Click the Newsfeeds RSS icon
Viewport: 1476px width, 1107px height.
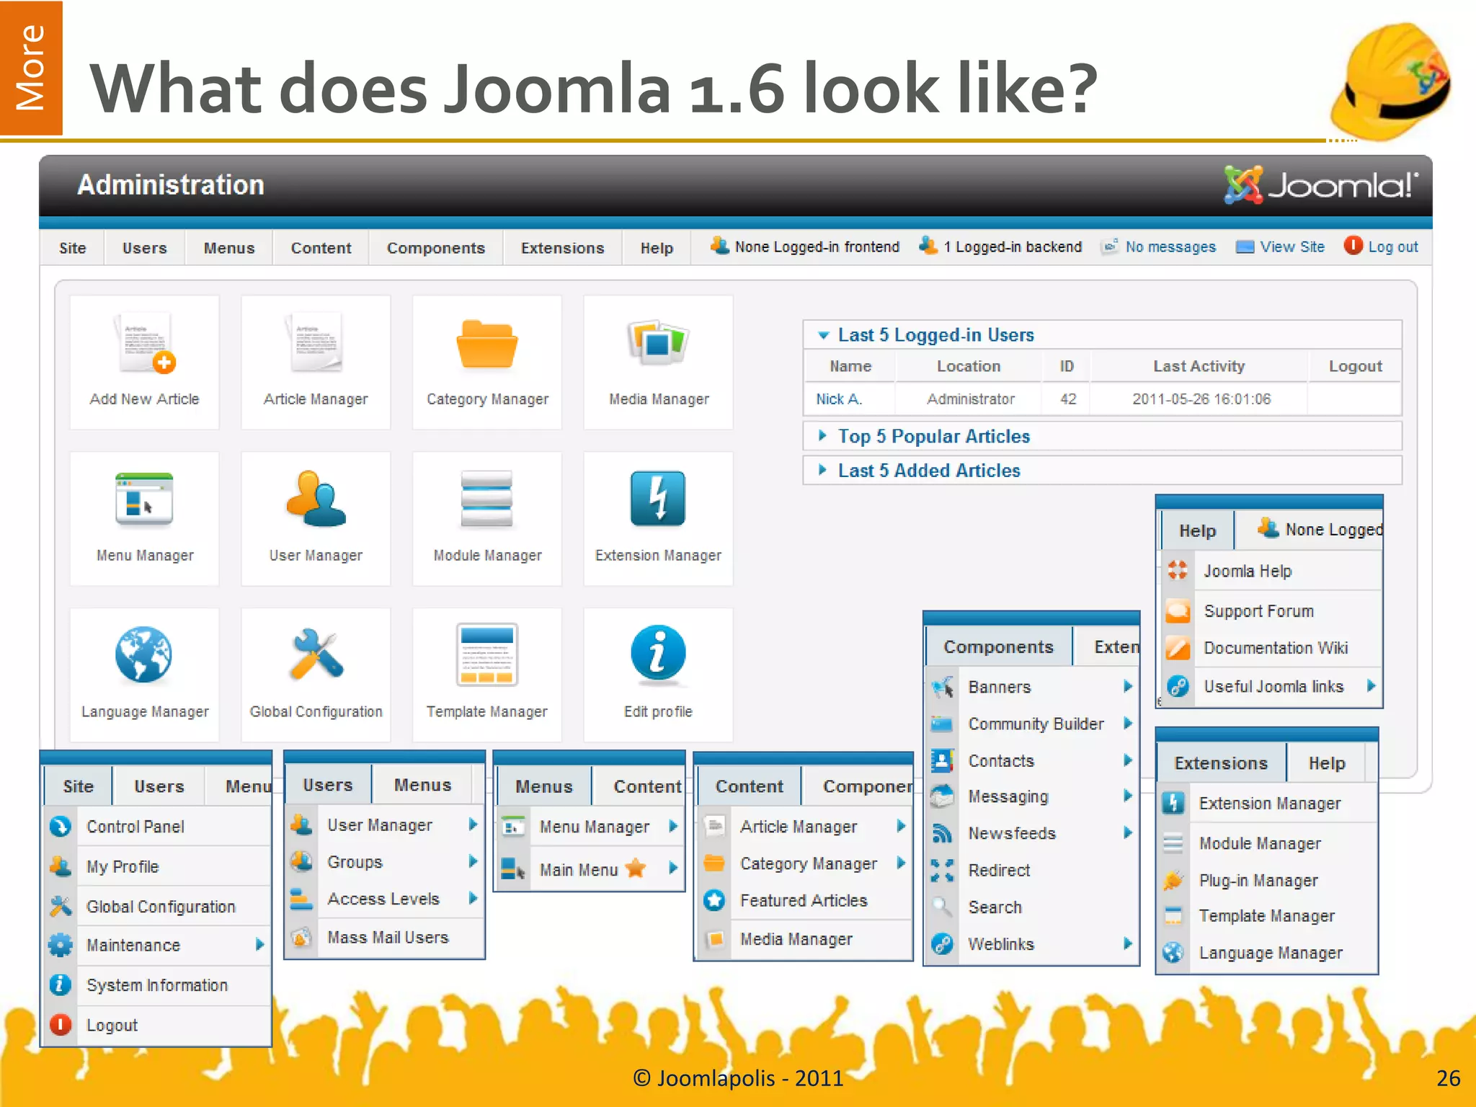pos(942,833)
